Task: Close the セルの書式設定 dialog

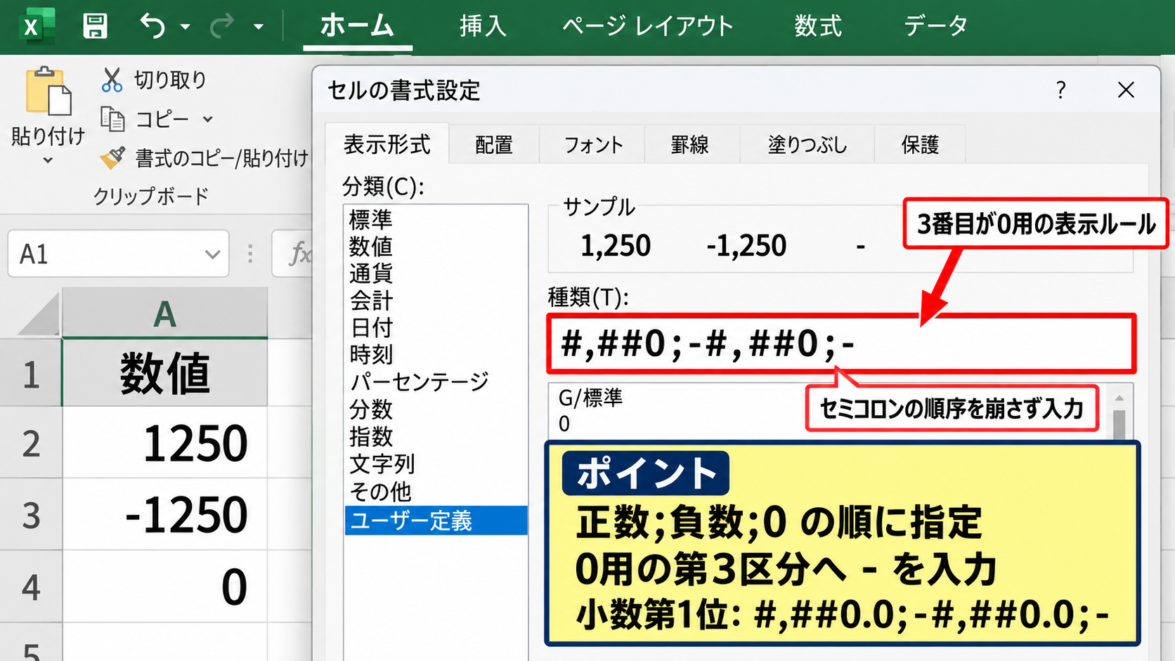Action: pyautogui.click(x=1126, y=90)
